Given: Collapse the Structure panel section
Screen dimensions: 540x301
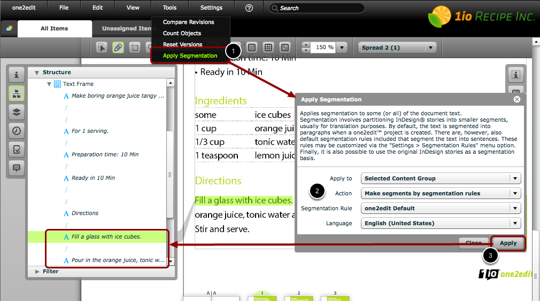Looking at the screenshot, I should (37, 73).
